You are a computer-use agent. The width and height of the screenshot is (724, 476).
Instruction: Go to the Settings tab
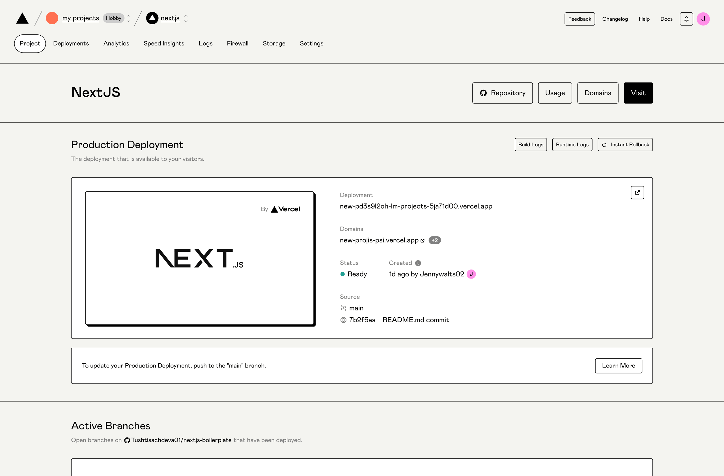point(311,44)
